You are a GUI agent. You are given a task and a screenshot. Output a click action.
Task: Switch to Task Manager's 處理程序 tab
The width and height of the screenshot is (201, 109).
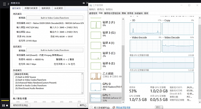point(93,13)
